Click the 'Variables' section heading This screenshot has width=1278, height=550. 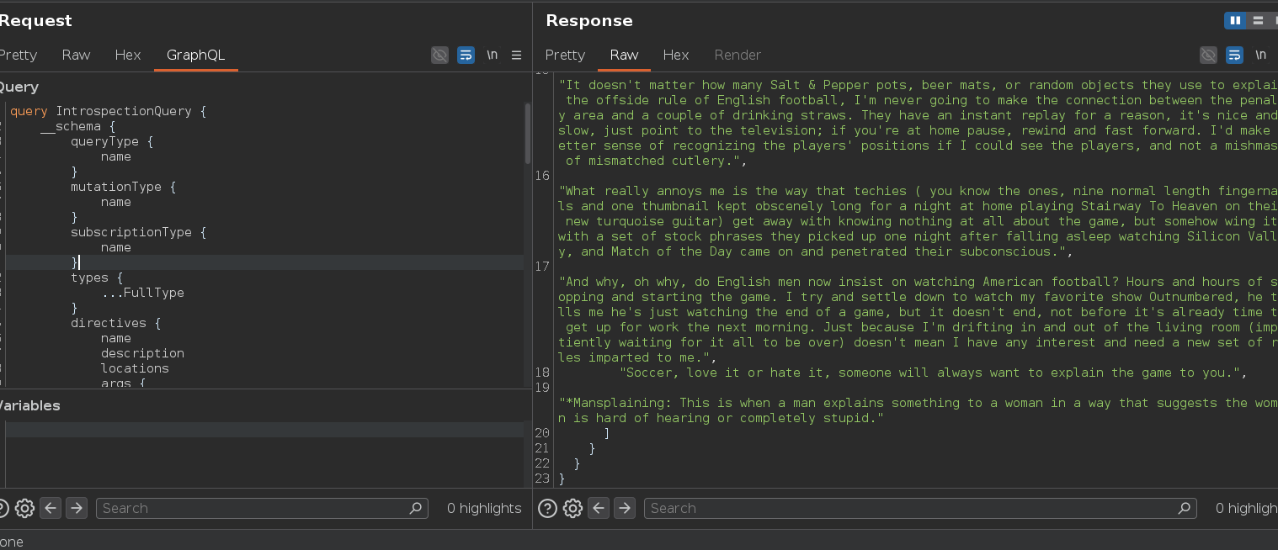29,405
